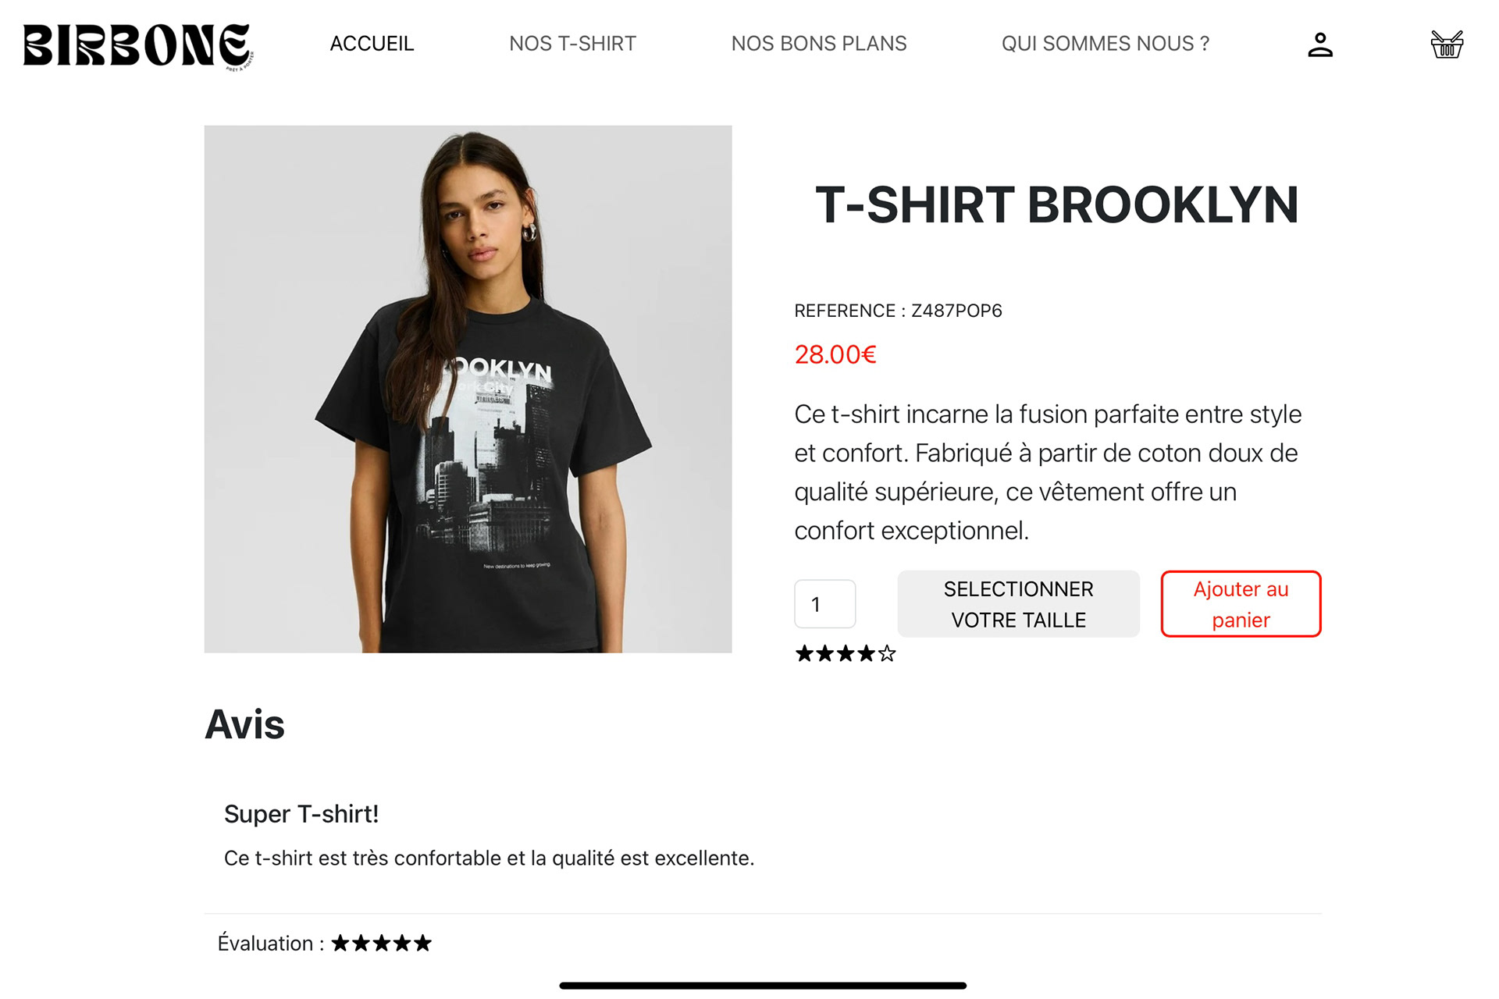Open the NOS BONS PLANS page

(x=818, y=44)
